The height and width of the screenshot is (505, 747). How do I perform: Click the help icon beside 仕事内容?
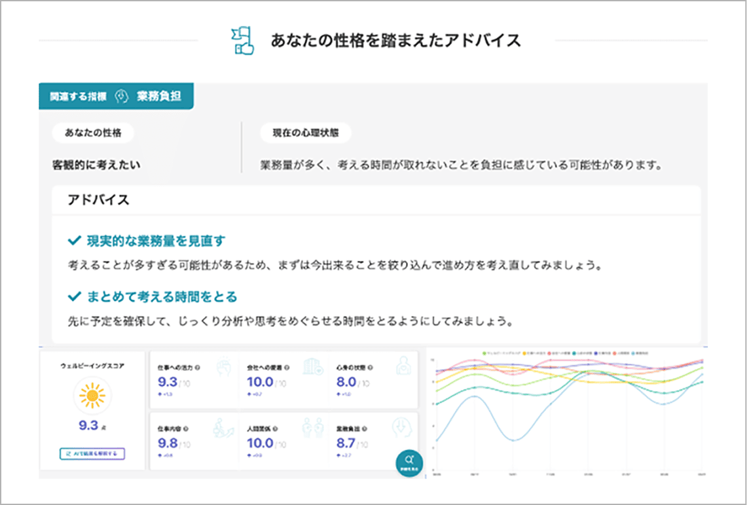(187, 429)
